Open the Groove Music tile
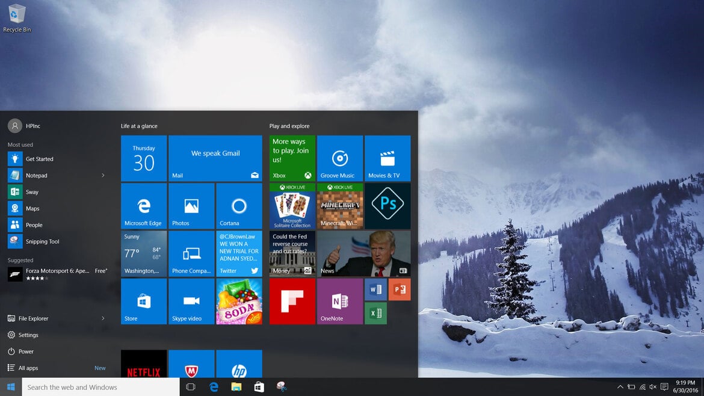This screenshot has height=396, width=704. (340, 158)
